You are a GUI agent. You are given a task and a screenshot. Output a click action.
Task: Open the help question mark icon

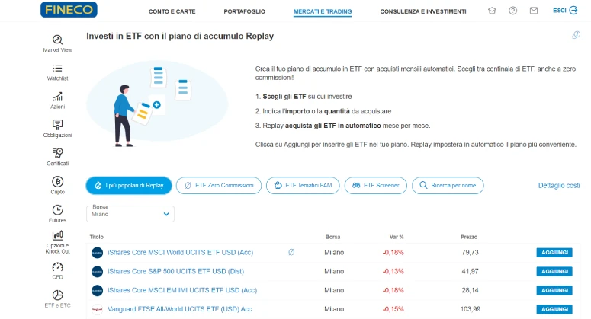pos(512,11)
